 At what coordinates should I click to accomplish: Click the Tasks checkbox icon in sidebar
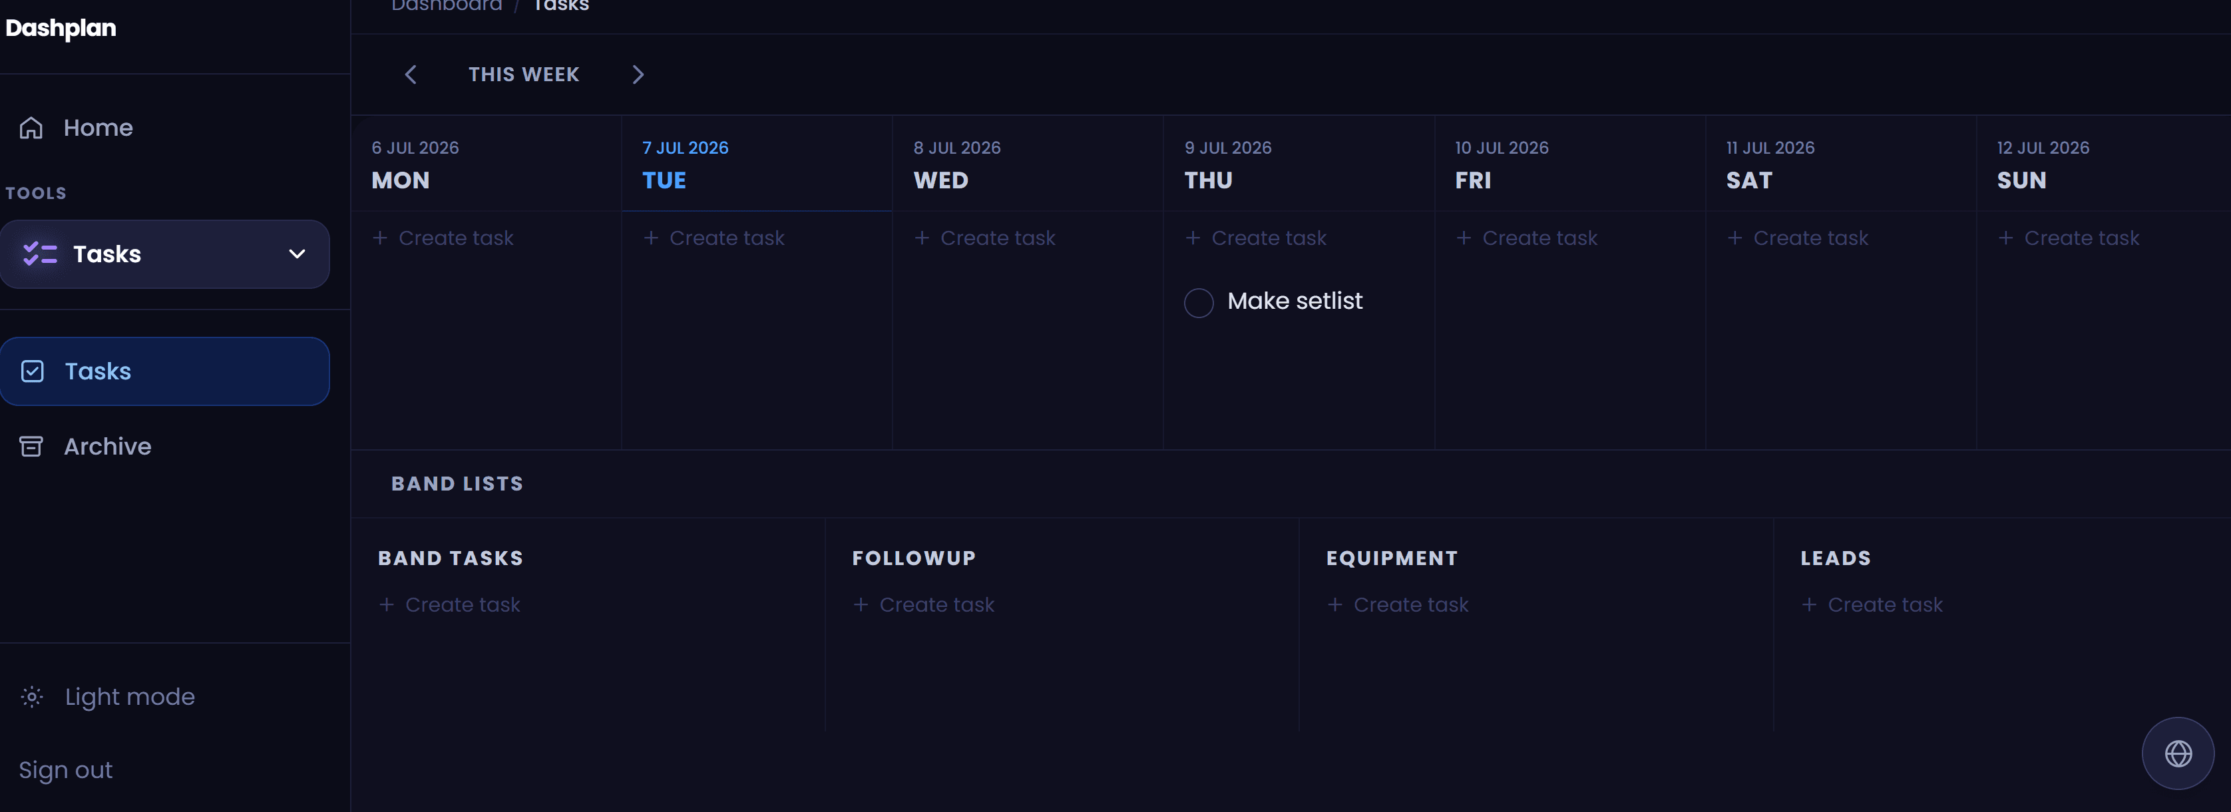pos(32,371)
